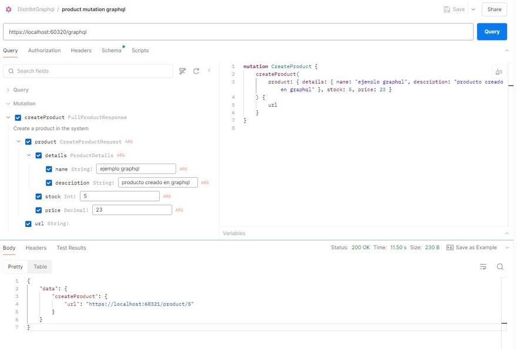Collapse the createProduct node chevron
The width and height of the screenshot is (517, 349).
[x=8, y=117]
